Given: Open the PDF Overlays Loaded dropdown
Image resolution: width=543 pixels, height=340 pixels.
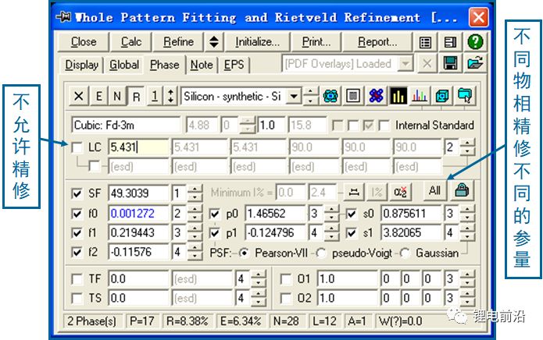Looking at the screenshot, I should coord(405,64).
